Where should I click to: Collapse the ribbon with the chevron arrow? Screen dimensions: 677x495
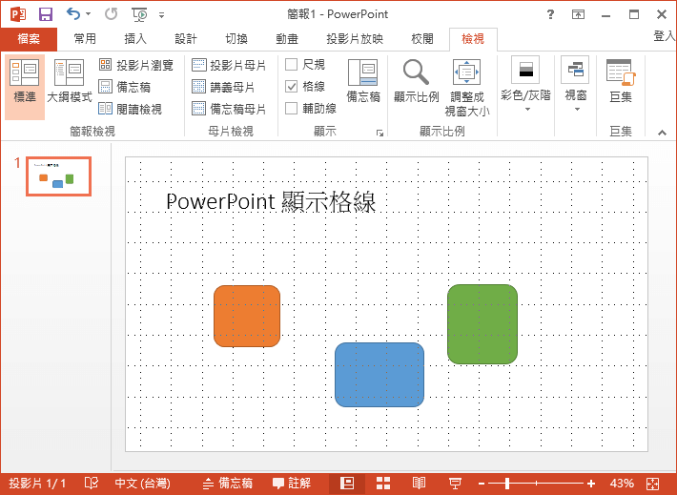point(662,133)
